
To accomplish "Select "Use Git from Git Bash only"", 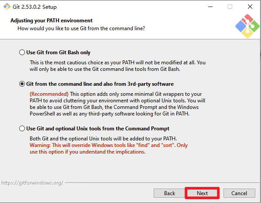I will tap(22, 52).
